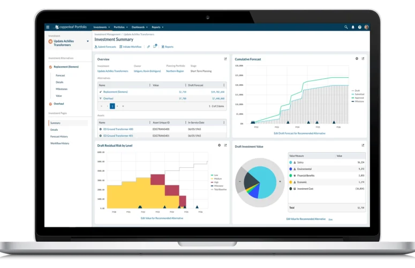Open Draft Residual Risk settings gear
Viewport: 415px width, 268px height.
(x=219, y=145)
